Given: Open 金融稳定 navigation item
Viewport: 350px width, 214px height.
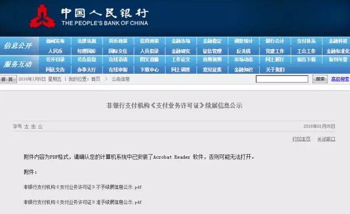Looking at the screenshot, I should [x=212, y=41].
